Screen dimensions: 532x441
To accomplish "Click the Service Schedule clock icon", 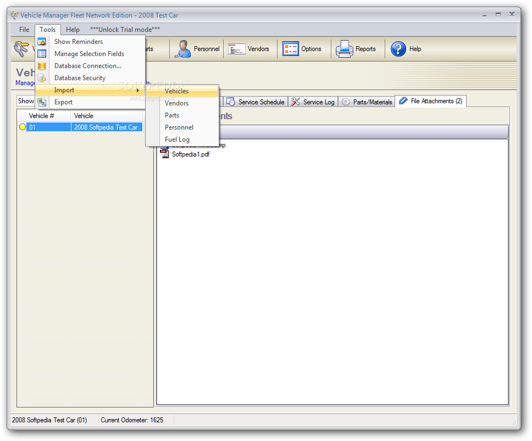I will (231, 102).
